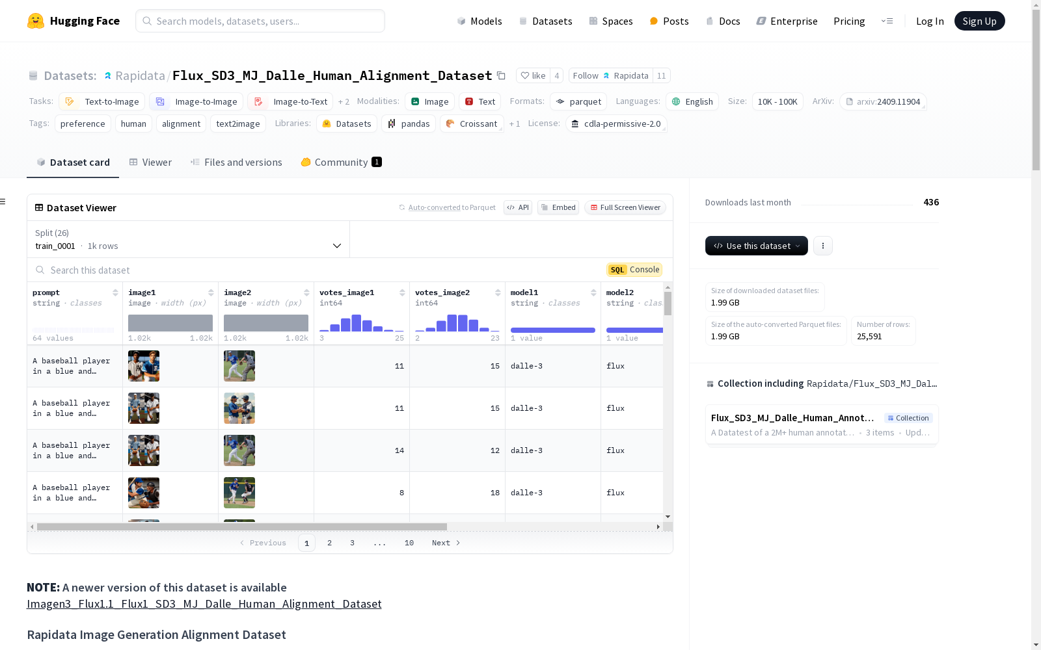Follow the Rapidata organization

pyautogui.click(x=611, y=75)
